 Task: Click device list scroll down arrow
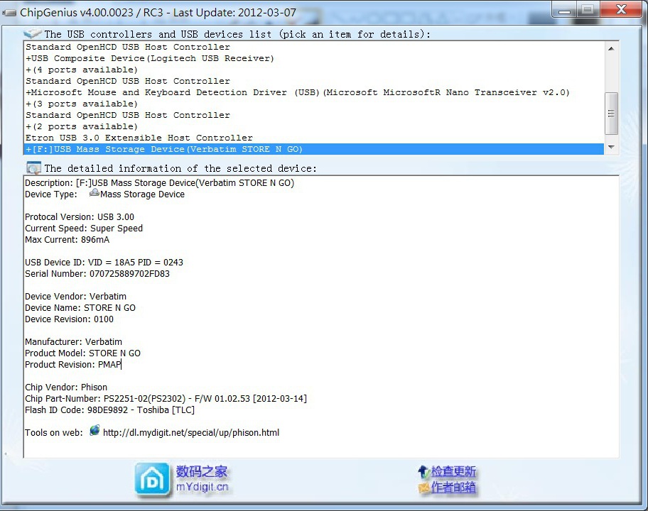[x=611, y=148]
